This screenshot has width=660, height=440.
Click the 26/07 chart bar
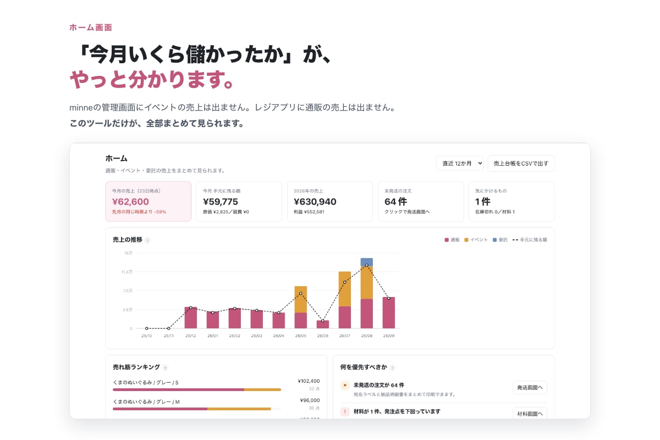coord(345,300)
